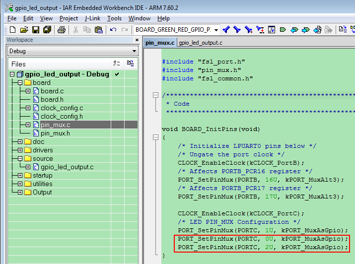Screen dimensions: 355x264
Task: Select board.h in the workspace tree
Action: click(x=52, y=100)
